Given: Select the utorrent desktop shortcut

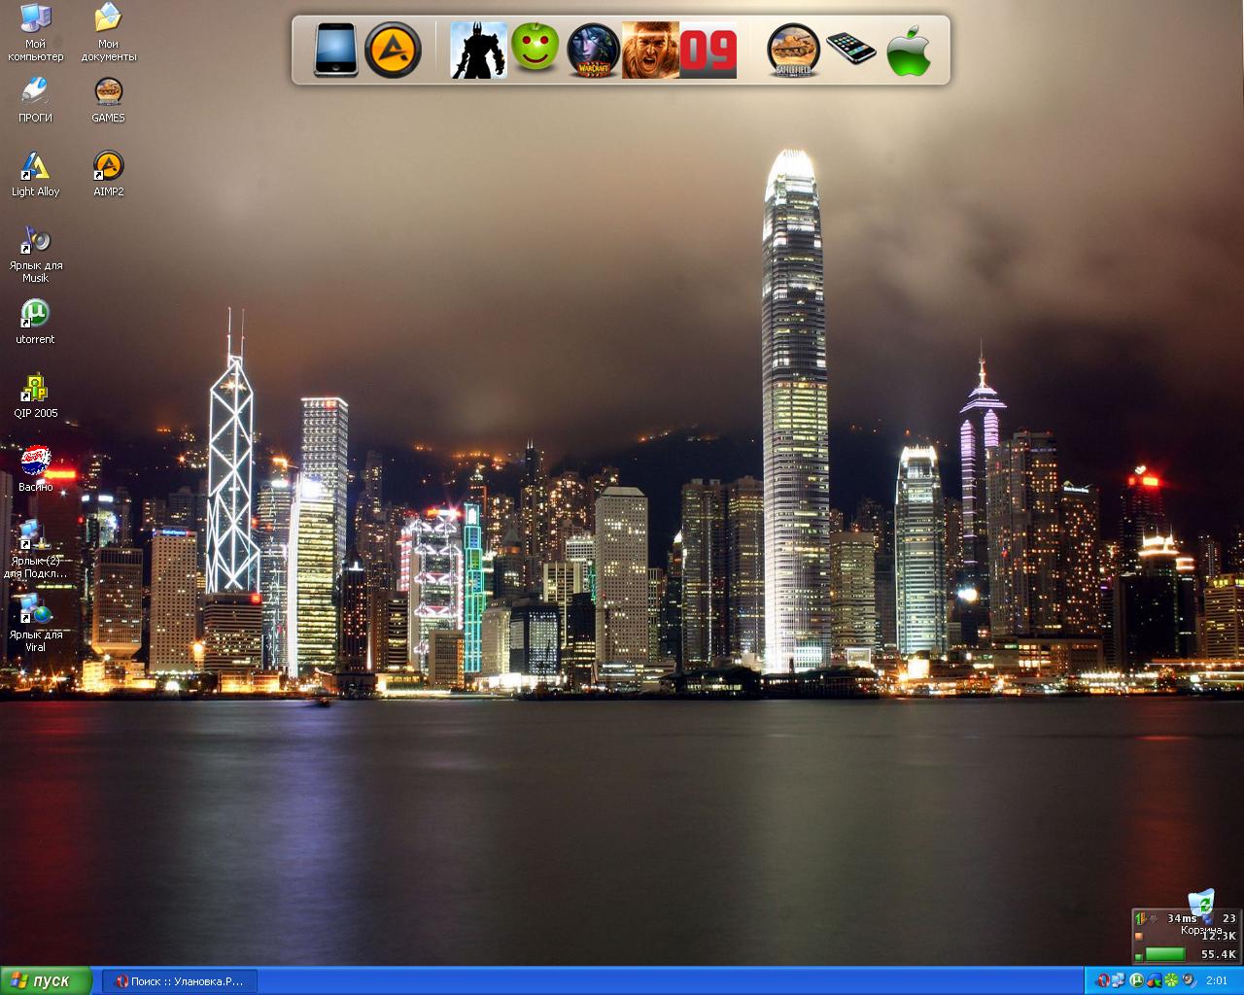Looking at the screenshot, I should (x=35, y=315).
